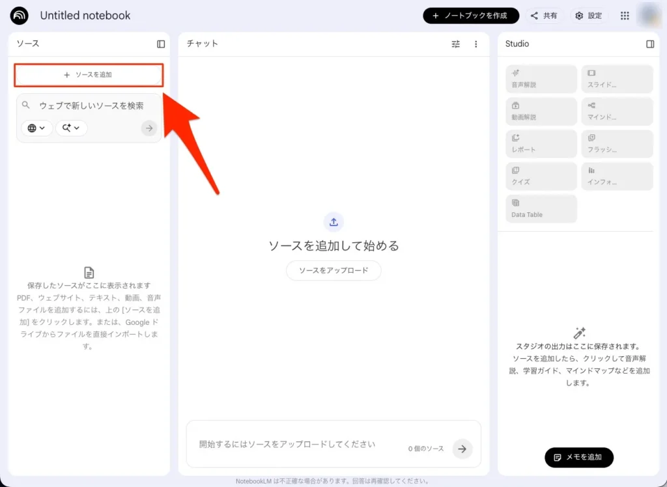Submit web source search arrow button
Image resolution: width=667 pixels, height=487 pixels.
point(149,128)
